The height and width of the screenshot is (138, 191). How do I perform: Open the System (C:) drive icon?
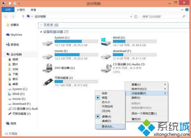pyautogui.click(x=48, y=43)
